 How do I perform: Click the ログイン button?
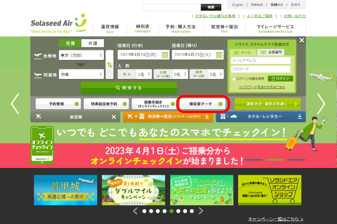point(280,78)
